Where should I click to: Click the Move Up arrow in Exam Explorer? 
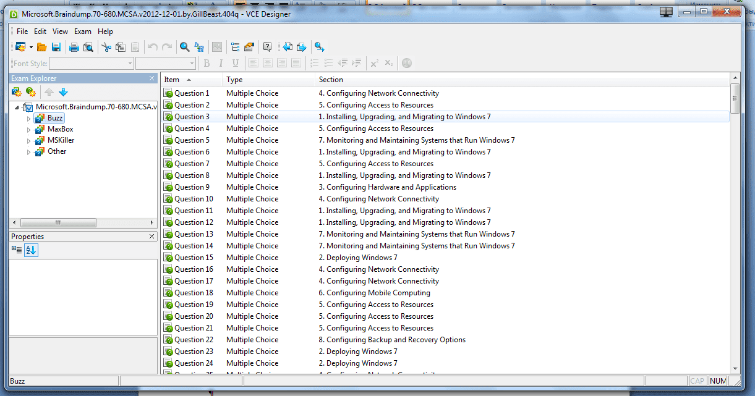tap(49, 92)
